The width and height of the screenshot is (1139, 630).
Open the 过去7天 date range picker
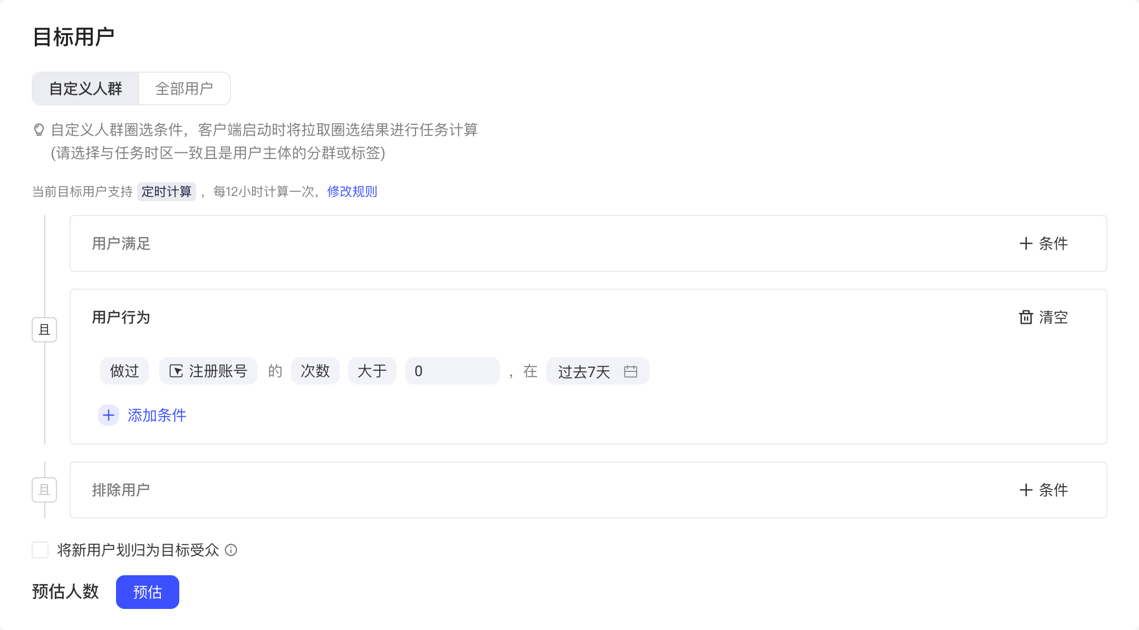tap(597, 371)
